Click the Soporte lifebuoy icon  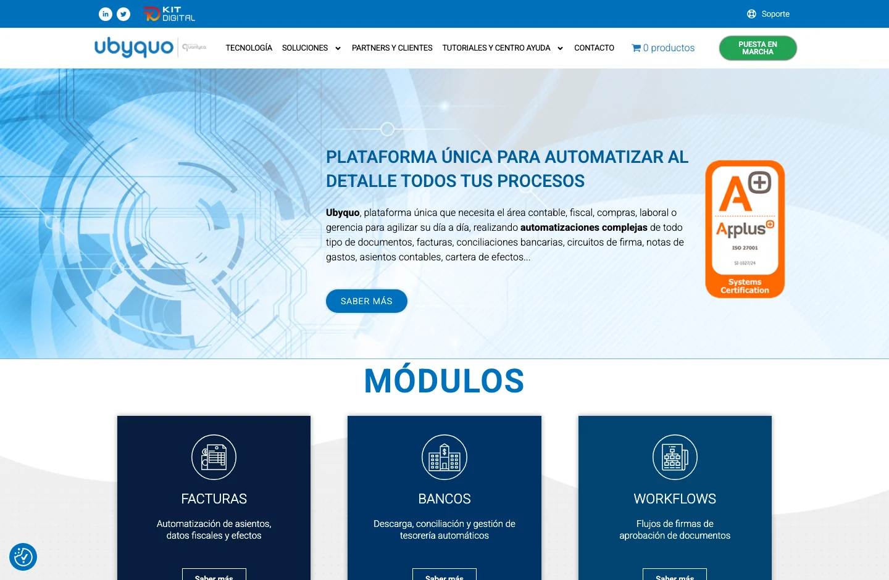point(751,14)
